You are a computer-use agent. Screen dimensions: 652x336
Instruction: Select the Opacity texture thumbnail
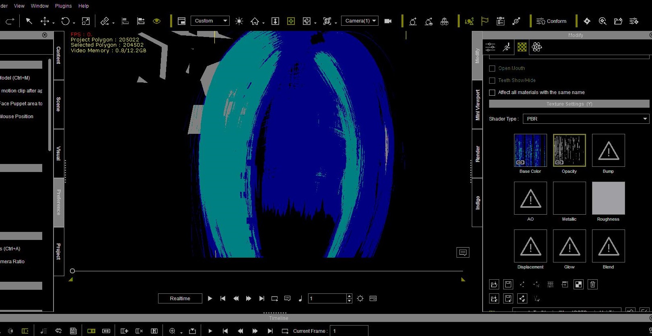coord(570,150)
